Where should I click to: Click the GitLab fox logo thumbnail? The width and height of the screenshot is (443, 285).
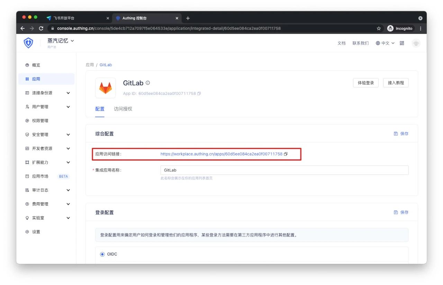tap(106, 88)
